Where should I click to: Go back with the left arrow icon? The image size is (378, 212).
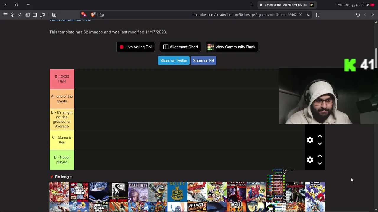point(365,15)
